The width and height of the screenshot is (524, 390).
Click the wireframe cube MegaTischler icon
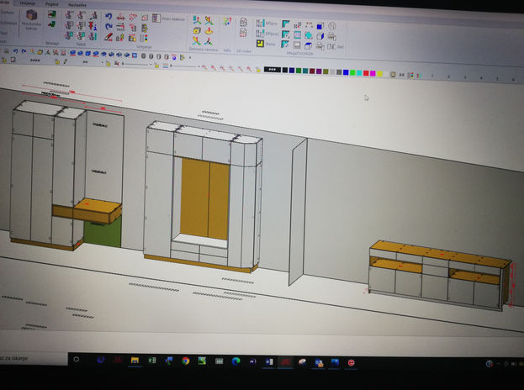(320, 36)
